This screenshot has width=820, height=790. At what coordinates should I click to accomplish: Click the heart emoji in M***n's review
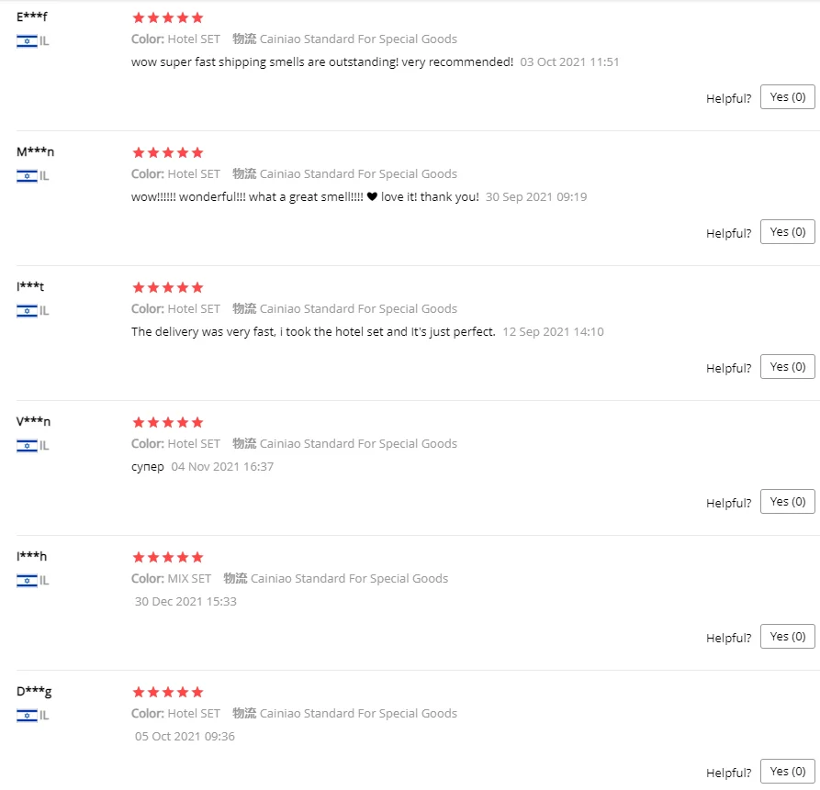pos(372,197)
